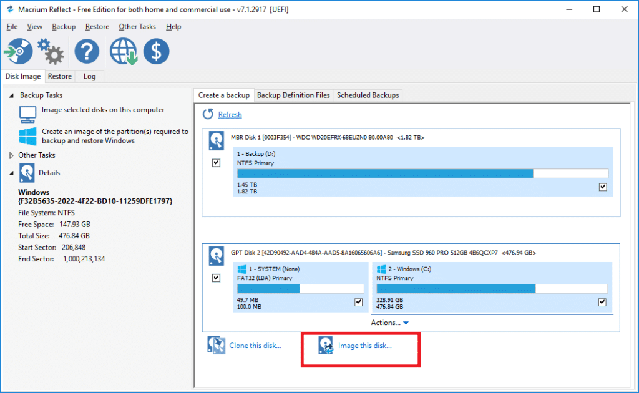The height and width of the screenshot is (393, 639).
Task: Click the Windows logo backup task icon
Action: [27, 137]
